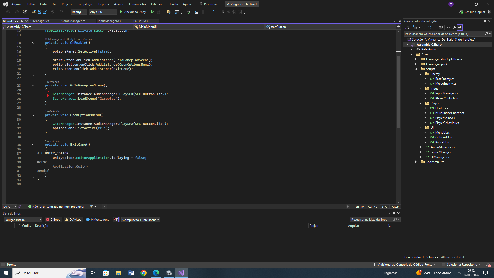Click Start Without Debugging (green outline arrow)
Viewport: 494px width, 278px height.
tap(153, 12)
